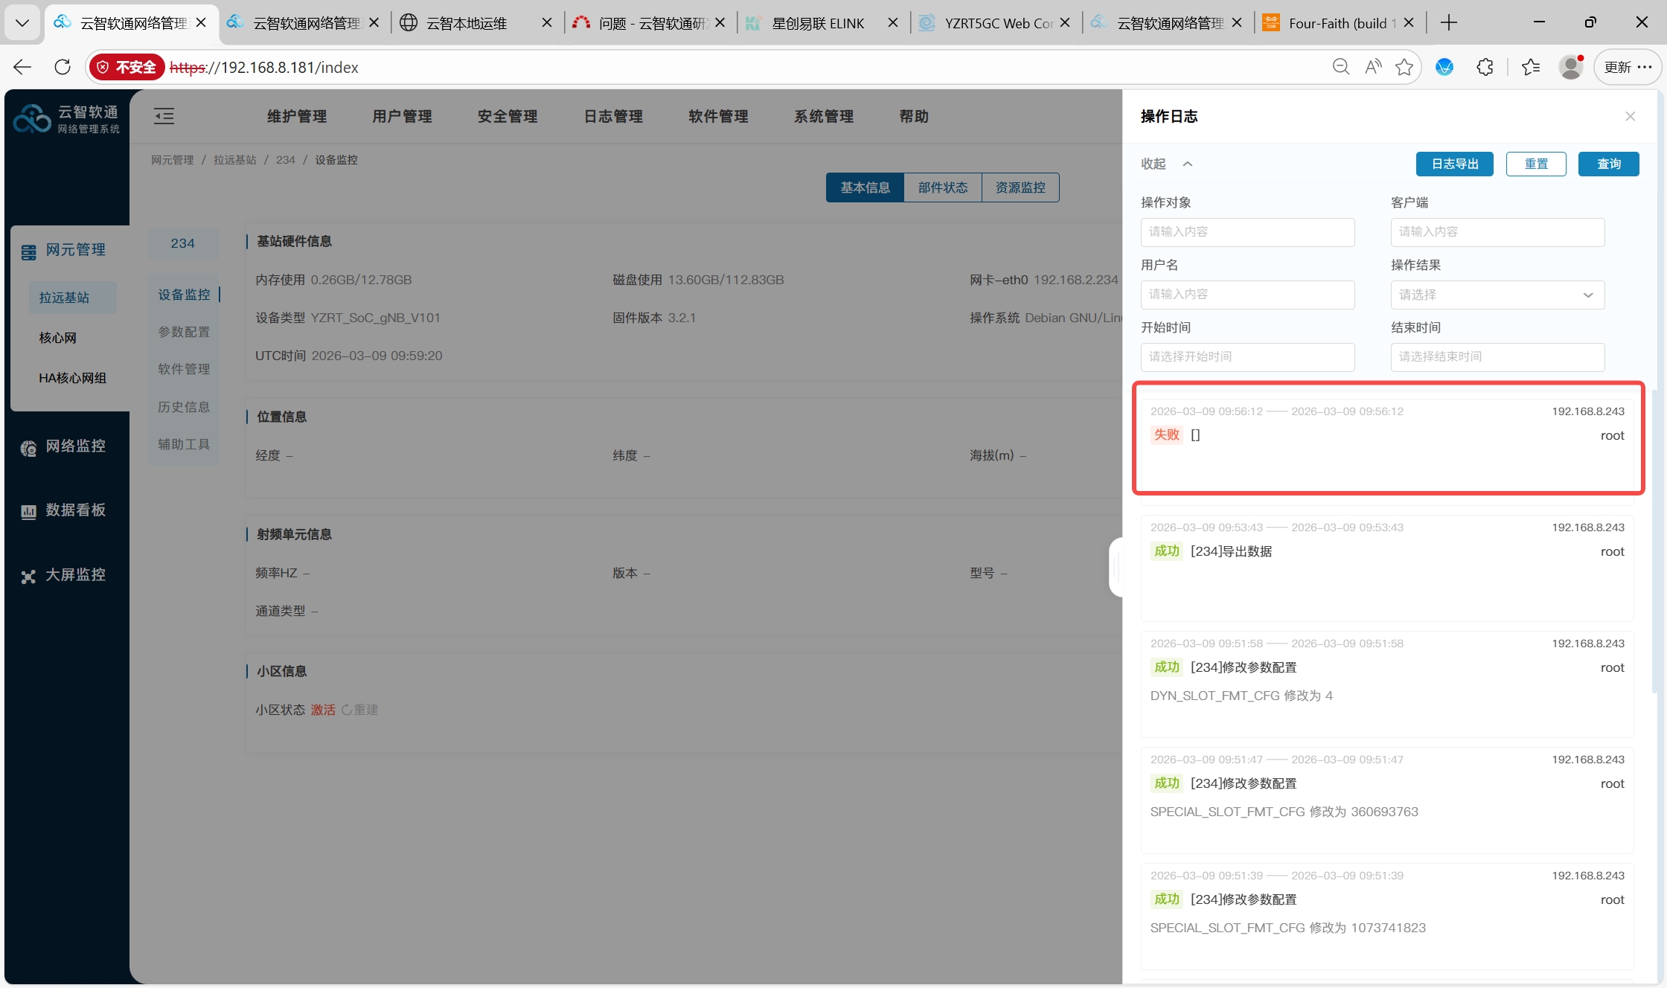Click the 大屏监控 sidebar icon
The width and height of the screenshot is (1667, 988).
click(28, 576)
